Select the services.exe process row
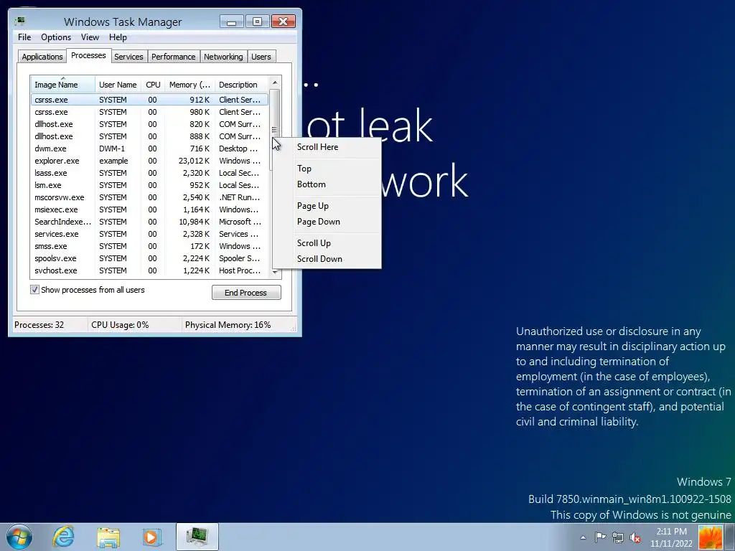 149,234
